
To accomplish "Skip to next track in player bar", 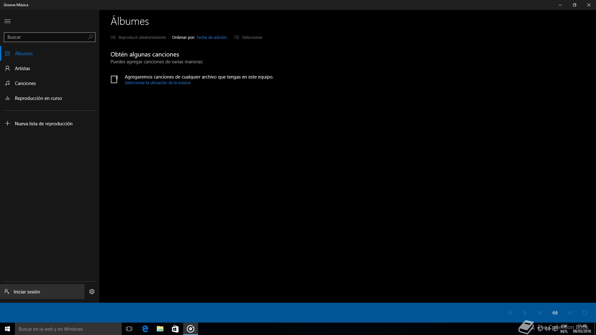I will click(540, 313).
